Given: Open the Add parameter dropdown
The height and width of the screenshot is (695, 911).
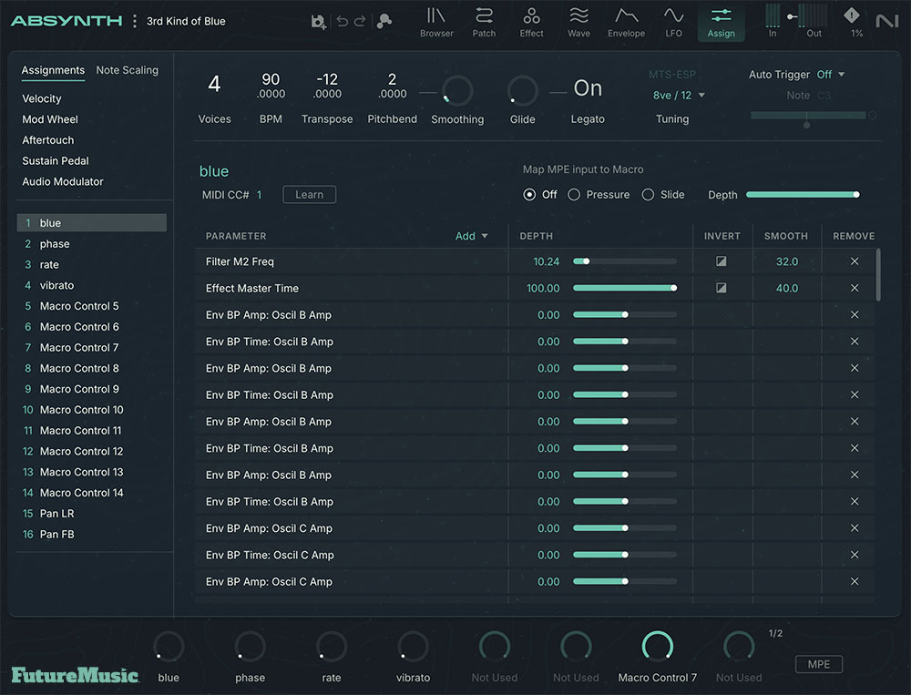Looking at the screenshot, I should pyautogui.click(x=471, y=236).
